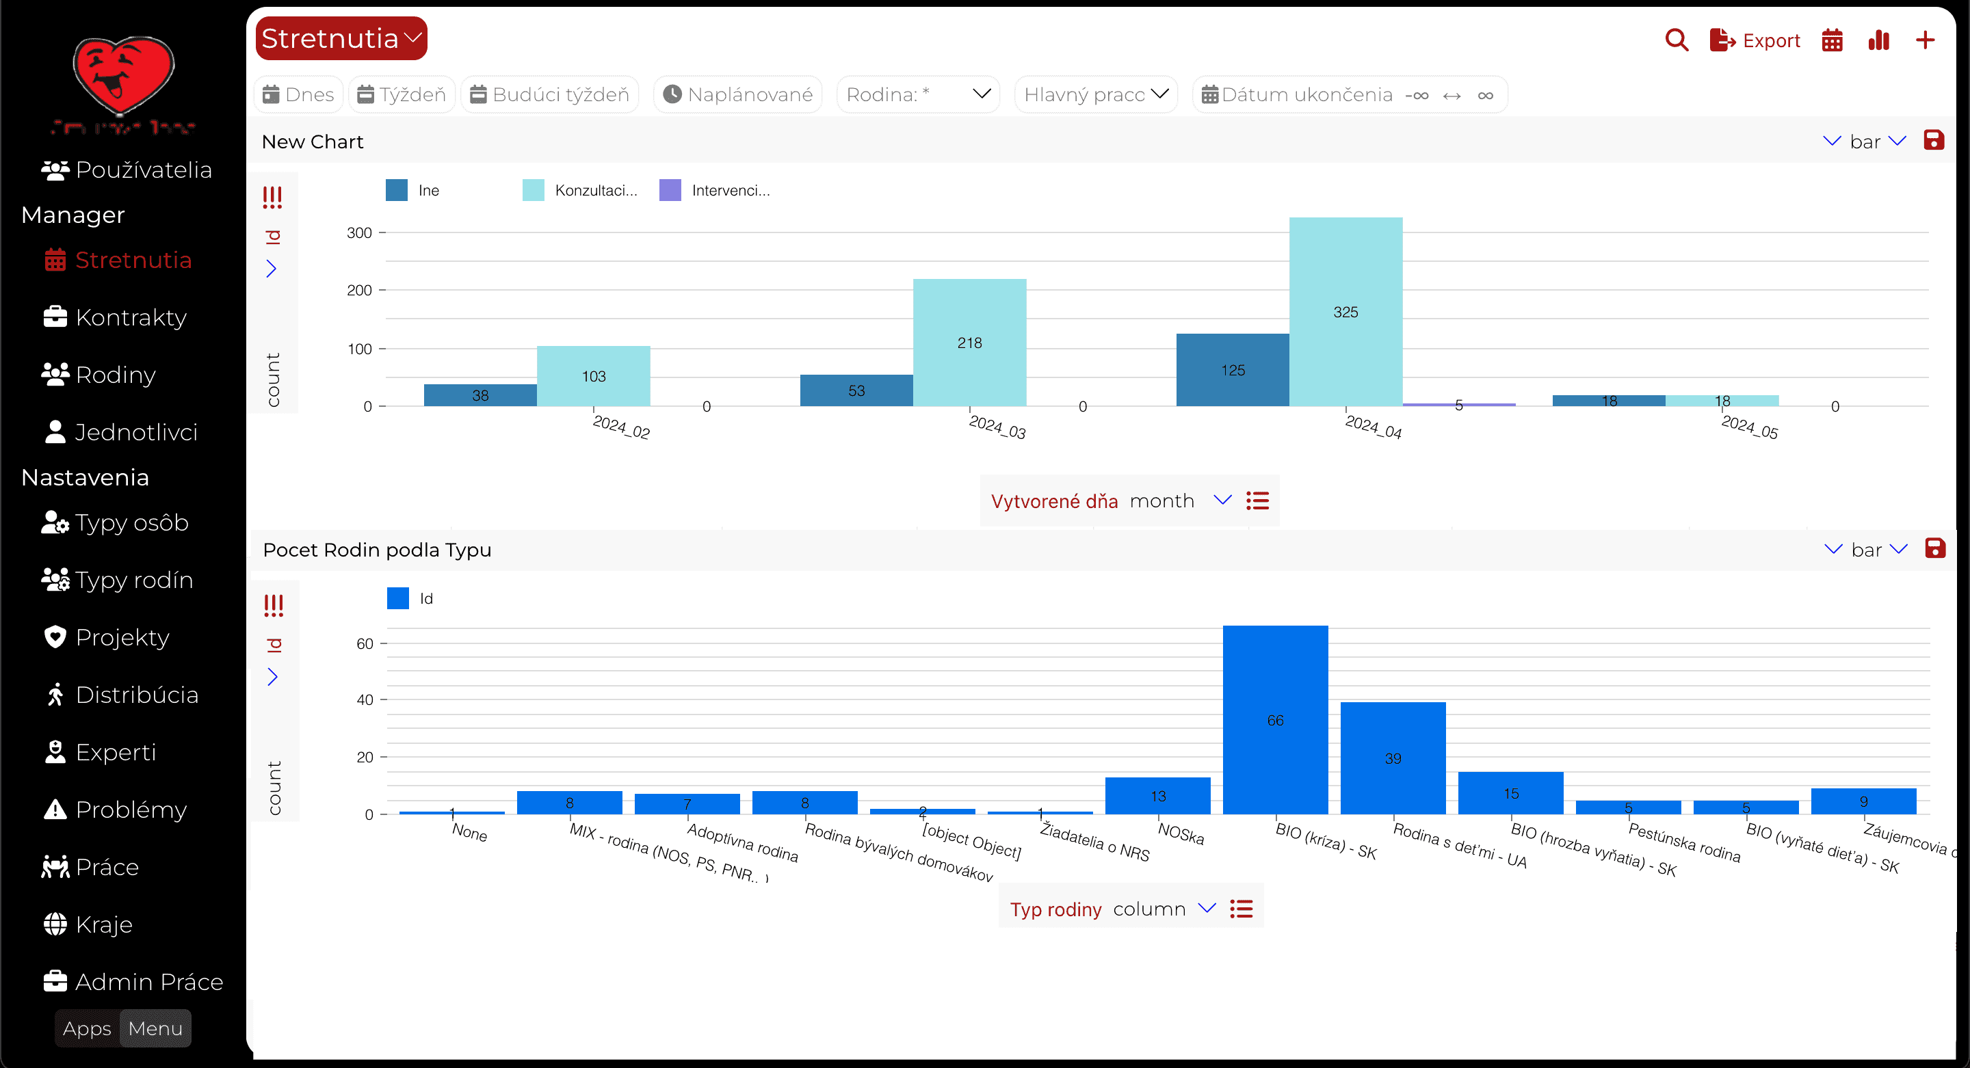Open the bar chart icon in header
This screenshot has height=1068, width=1970.
coord(1879,40)
